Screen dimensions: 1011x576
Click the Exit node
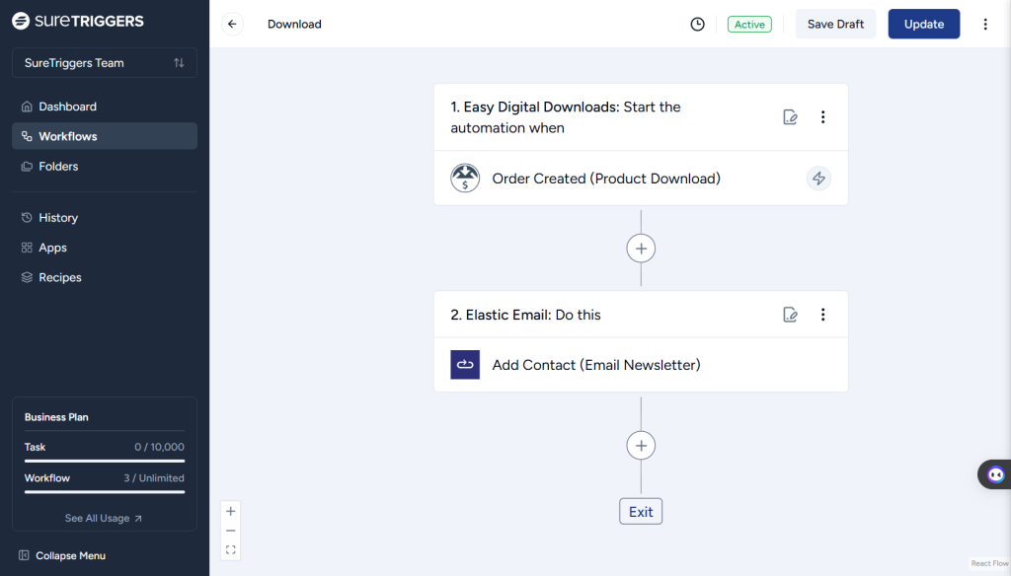pos(641,512)
